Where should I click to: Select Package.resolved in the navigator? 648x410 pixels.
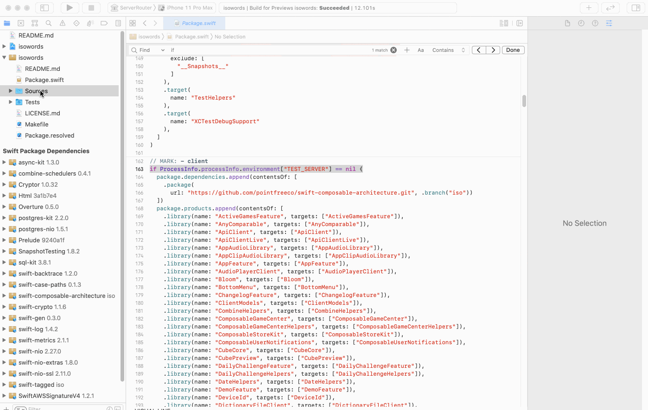50,135
